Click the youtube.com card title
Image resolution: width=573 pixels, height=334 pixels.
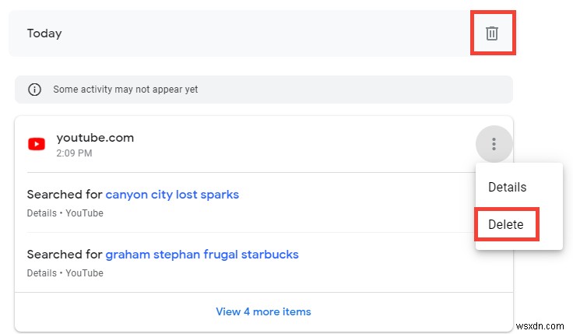click(x=95, y=138)
